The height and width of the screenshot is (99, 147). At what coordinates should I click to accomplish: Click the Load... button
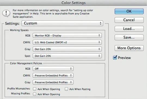(129, 29)
